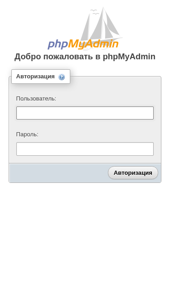
Task: Click blue-grey footer bar beside submit button
Action: [x=58, y=173]
